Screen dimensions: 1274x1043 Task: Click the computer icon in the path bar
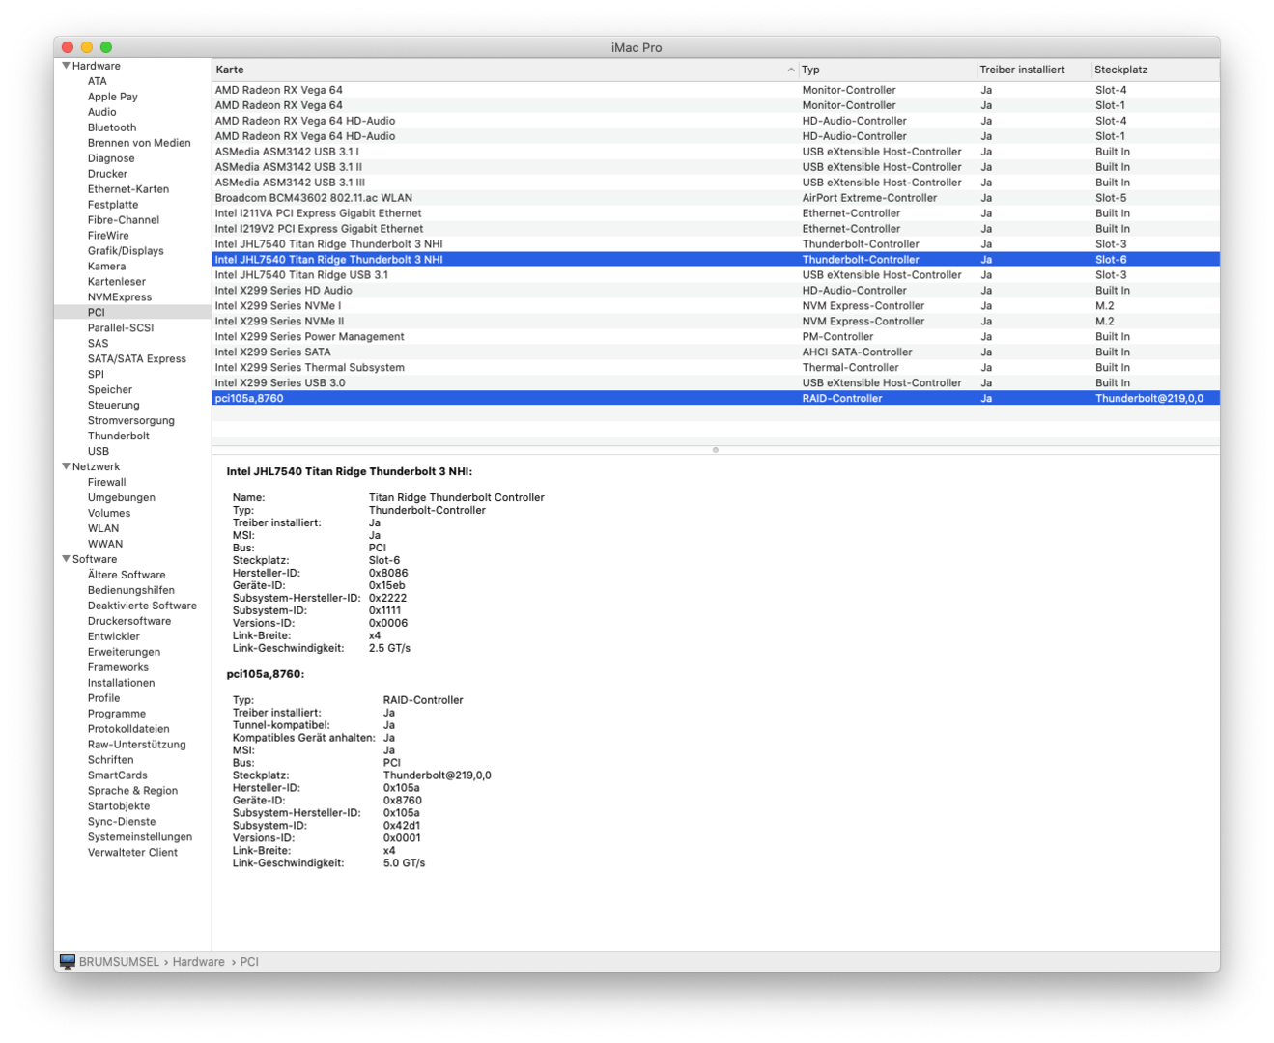tap(67, 962)
